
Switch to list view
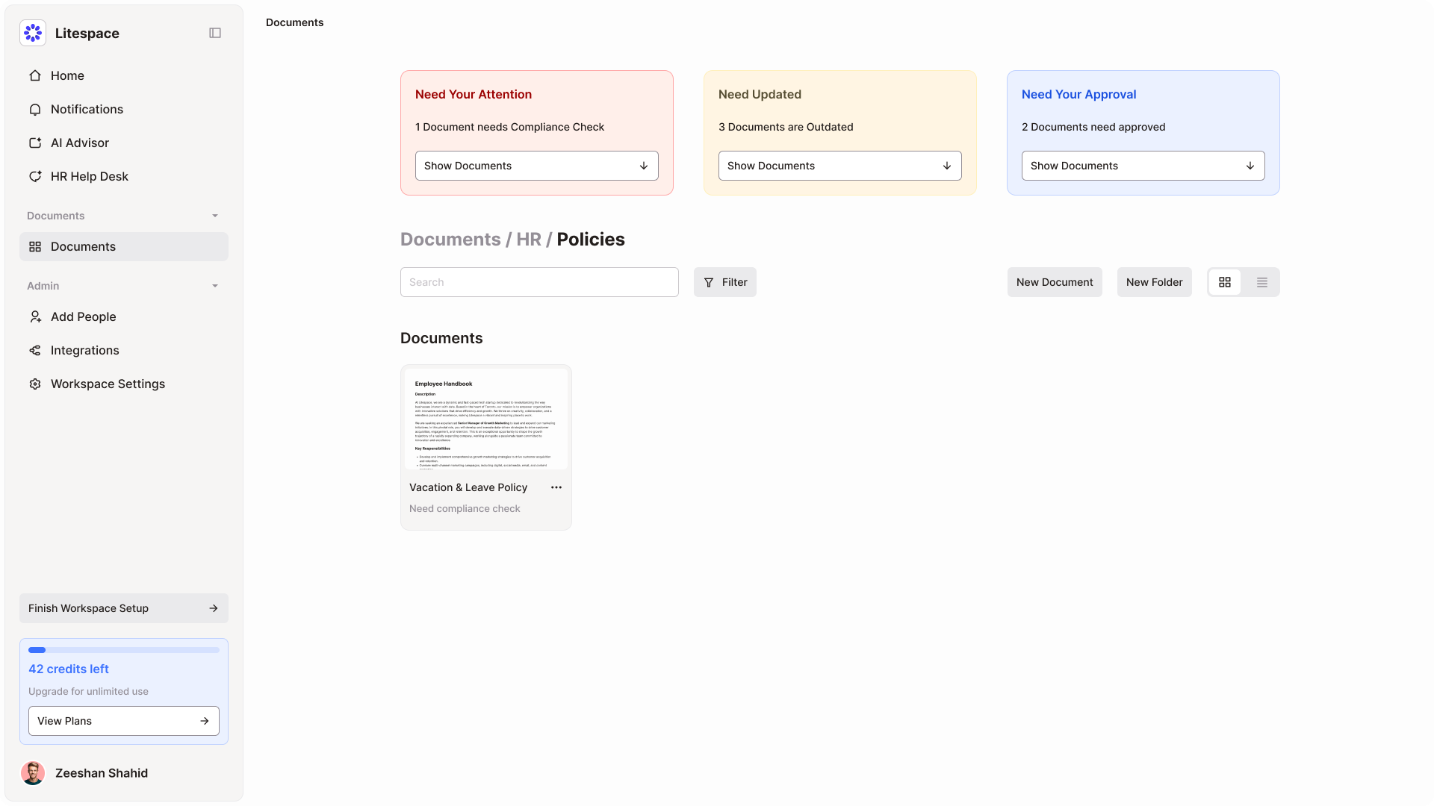coord(1262,282)
